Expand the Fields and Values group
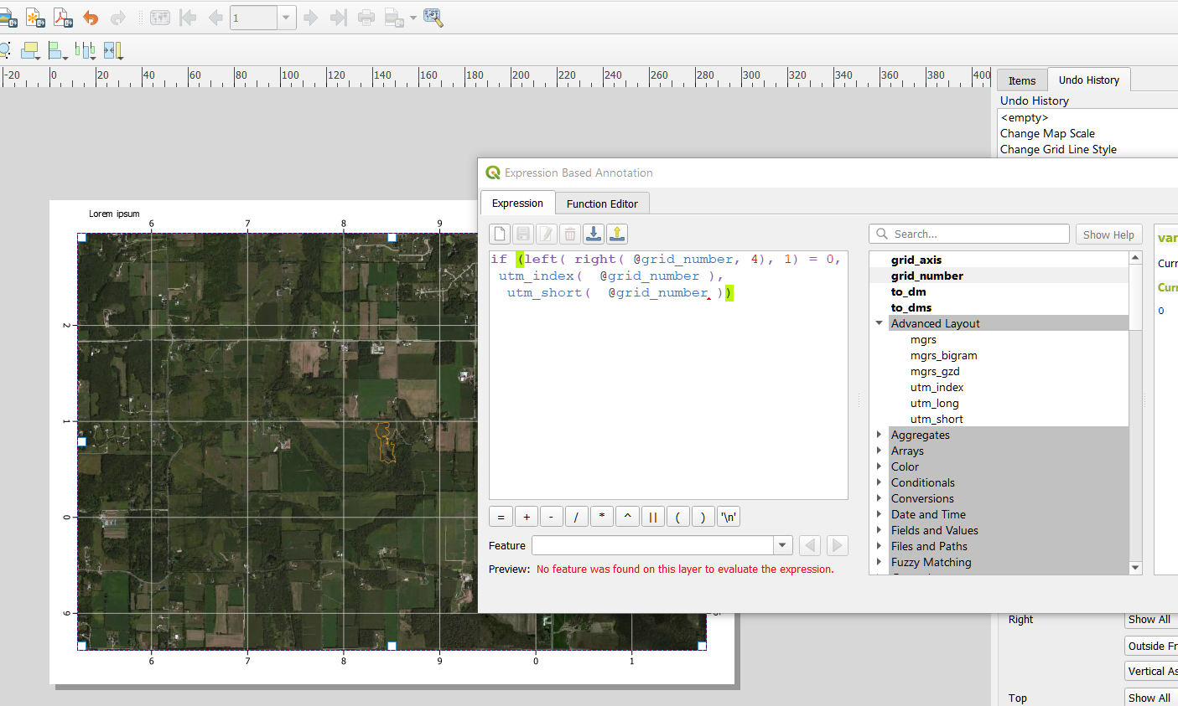The width and height of the screenshot is (1178, 706). pyautogui.click(x=879, y=530)
